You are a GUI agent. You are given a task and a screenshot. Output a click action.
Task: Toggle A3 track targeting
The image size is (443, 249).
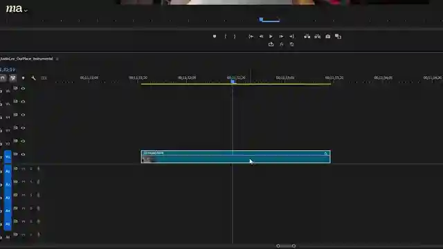pyautogui.click(x=8, y=198)
